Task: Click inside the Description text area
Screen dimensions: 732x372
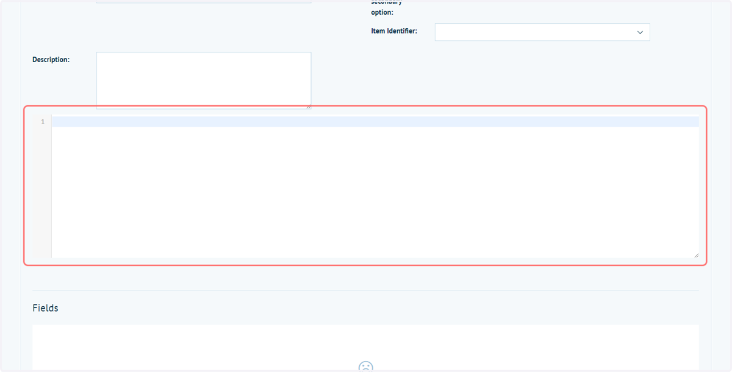Action: (204, 80)
